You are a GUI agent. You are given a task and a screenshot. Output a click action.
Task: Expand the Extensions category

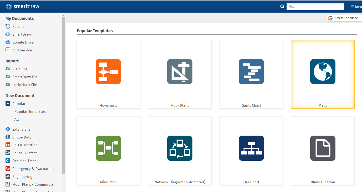coord(21,129)
